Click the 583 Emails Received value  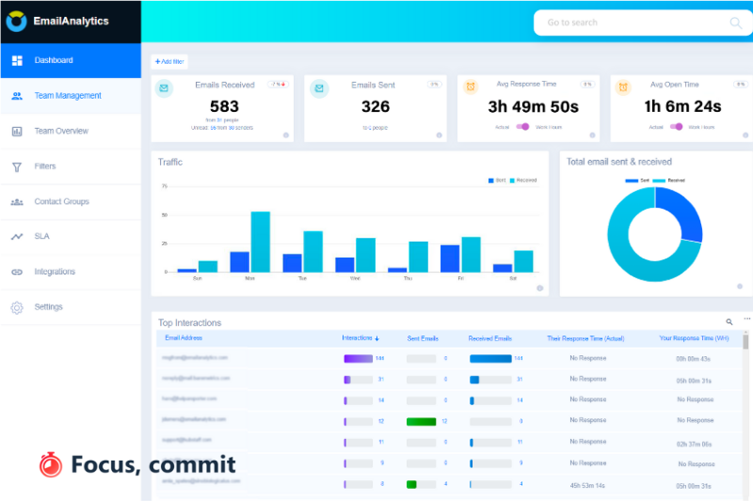[x=224, y=106]
